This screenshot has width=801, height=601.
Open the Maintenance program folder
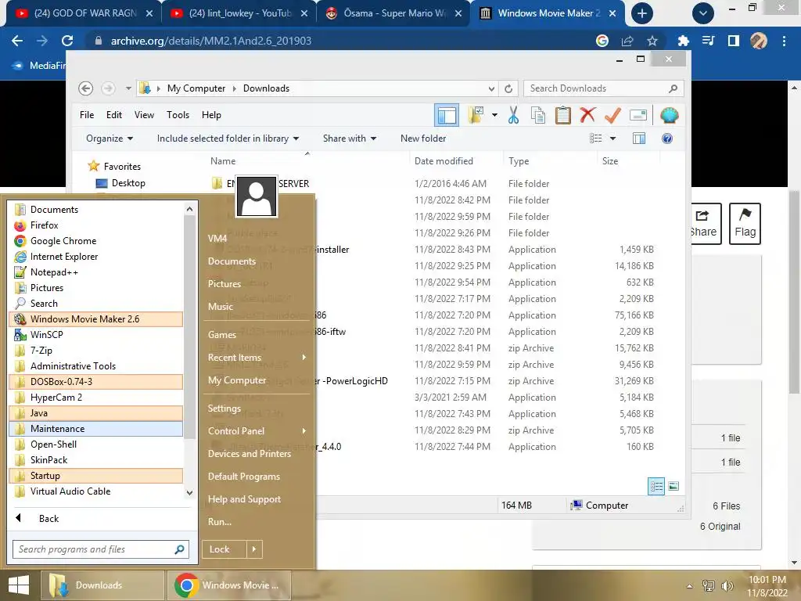pos(96,429)
